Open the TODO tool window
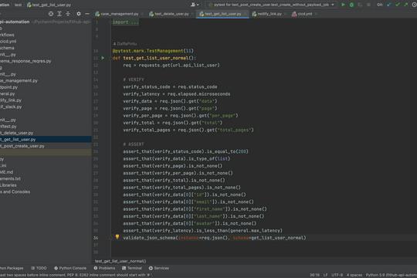Image resolution: width=417 pixels, height=278 pixels. point(39,268)
